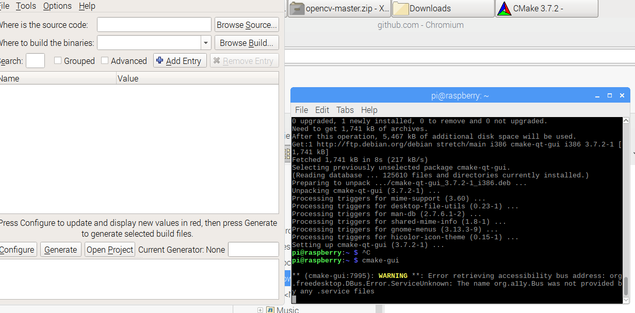Open the terminal Tabs menu
This screenshot has height=313, width=635.
pos(345,110)
